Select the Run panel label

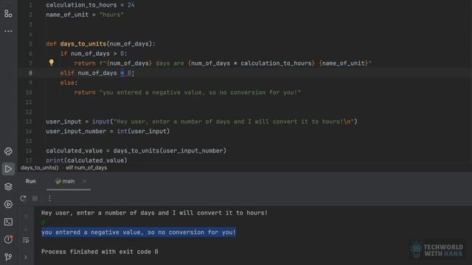31,181
